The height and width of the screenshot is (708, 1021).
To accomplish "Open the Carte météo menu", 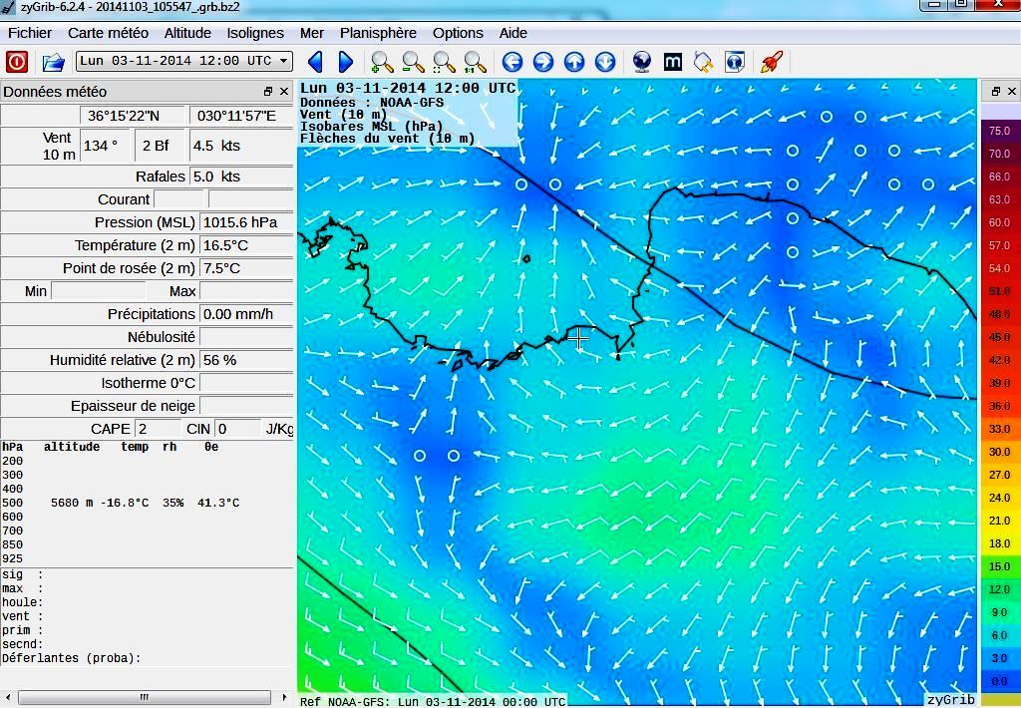I will 108,33.
